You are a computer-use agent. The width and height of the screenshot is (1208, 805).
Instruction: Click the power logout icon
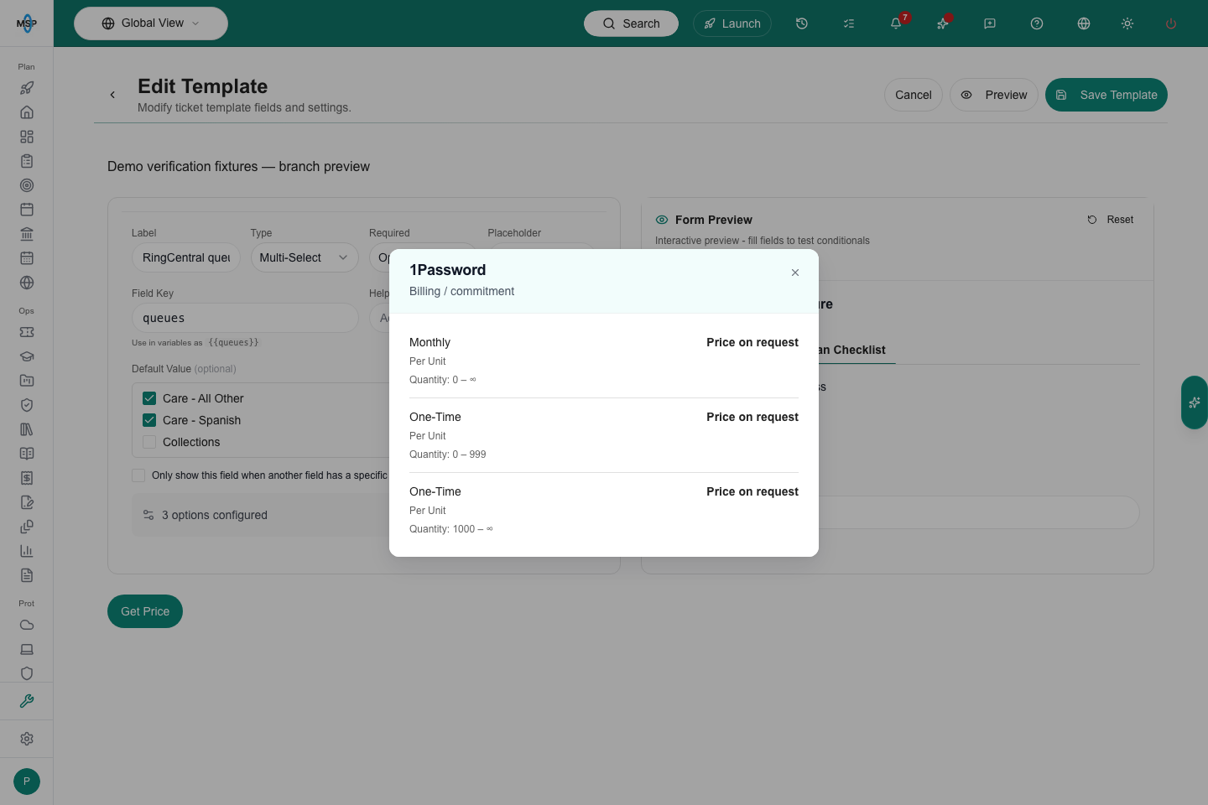(1171, 23)
